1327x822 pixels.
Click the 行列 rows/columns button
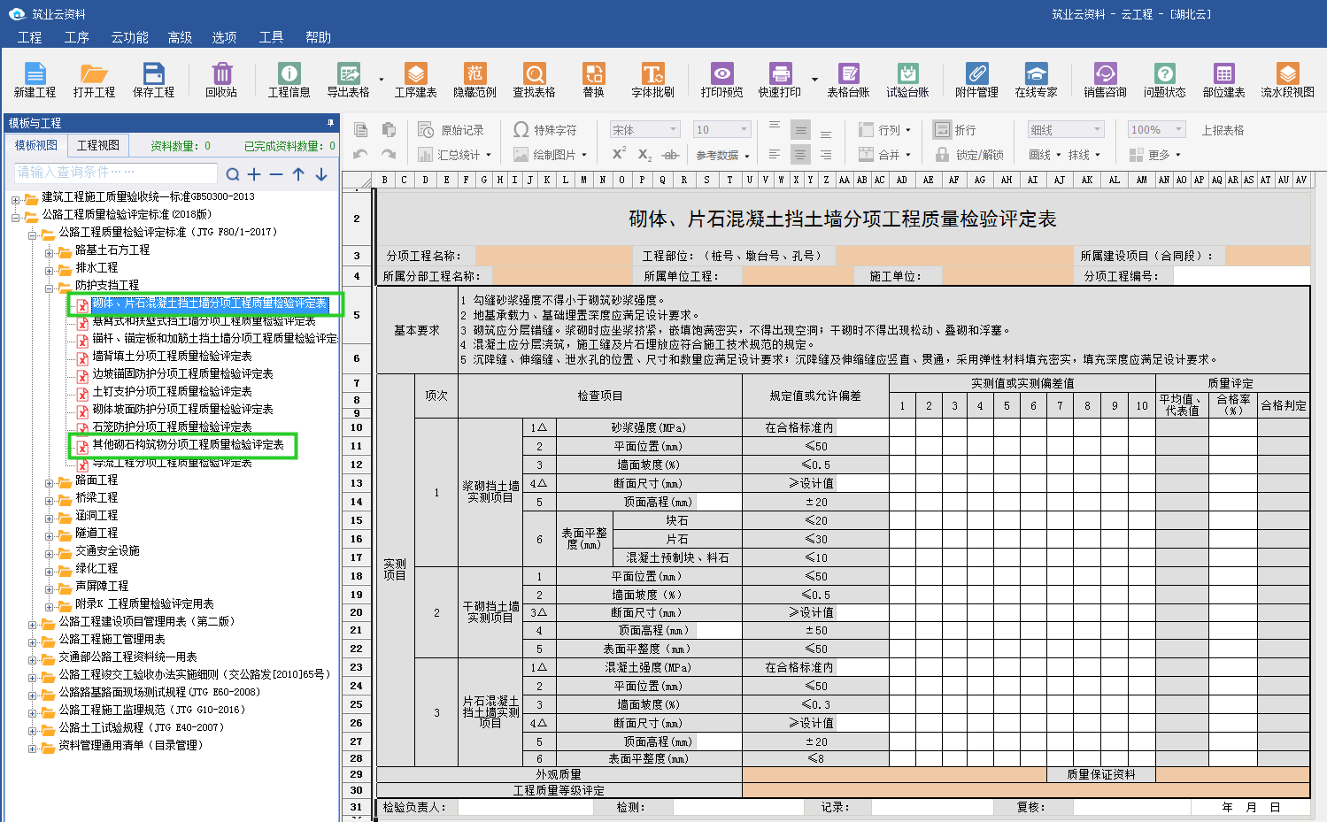[x=883, y=130]
